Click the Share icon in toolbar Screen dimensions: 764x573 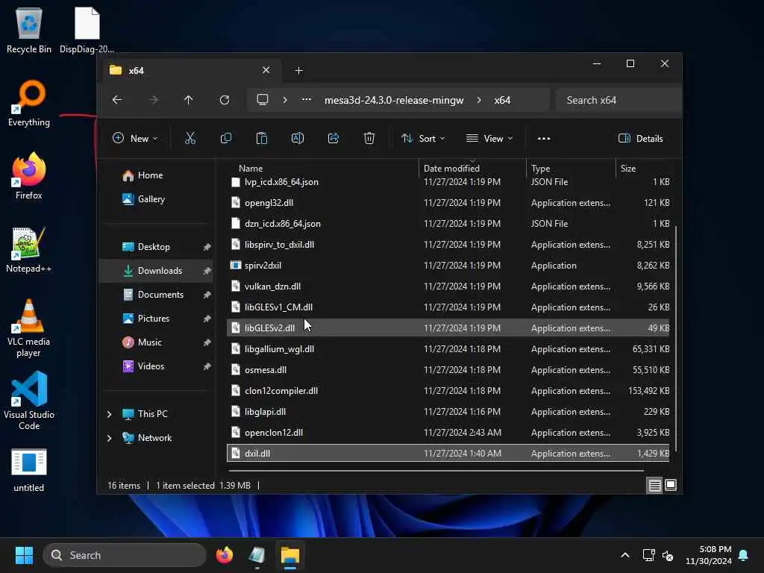[x=334, y=138]
